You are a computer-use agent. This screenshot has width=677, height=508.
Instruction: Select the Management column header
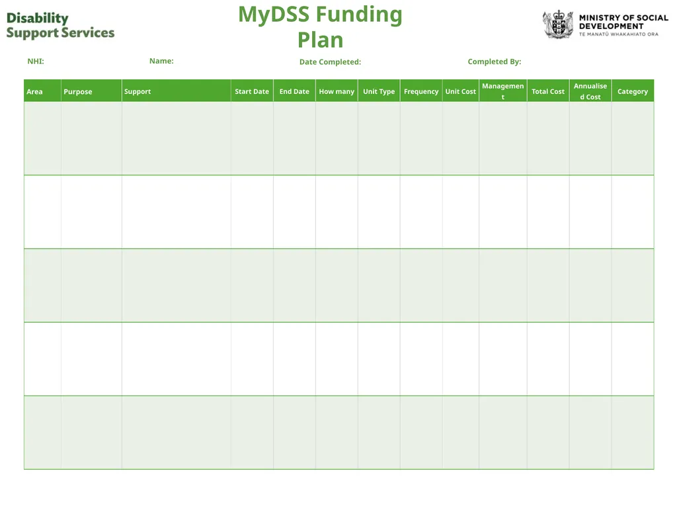(503, 91)
